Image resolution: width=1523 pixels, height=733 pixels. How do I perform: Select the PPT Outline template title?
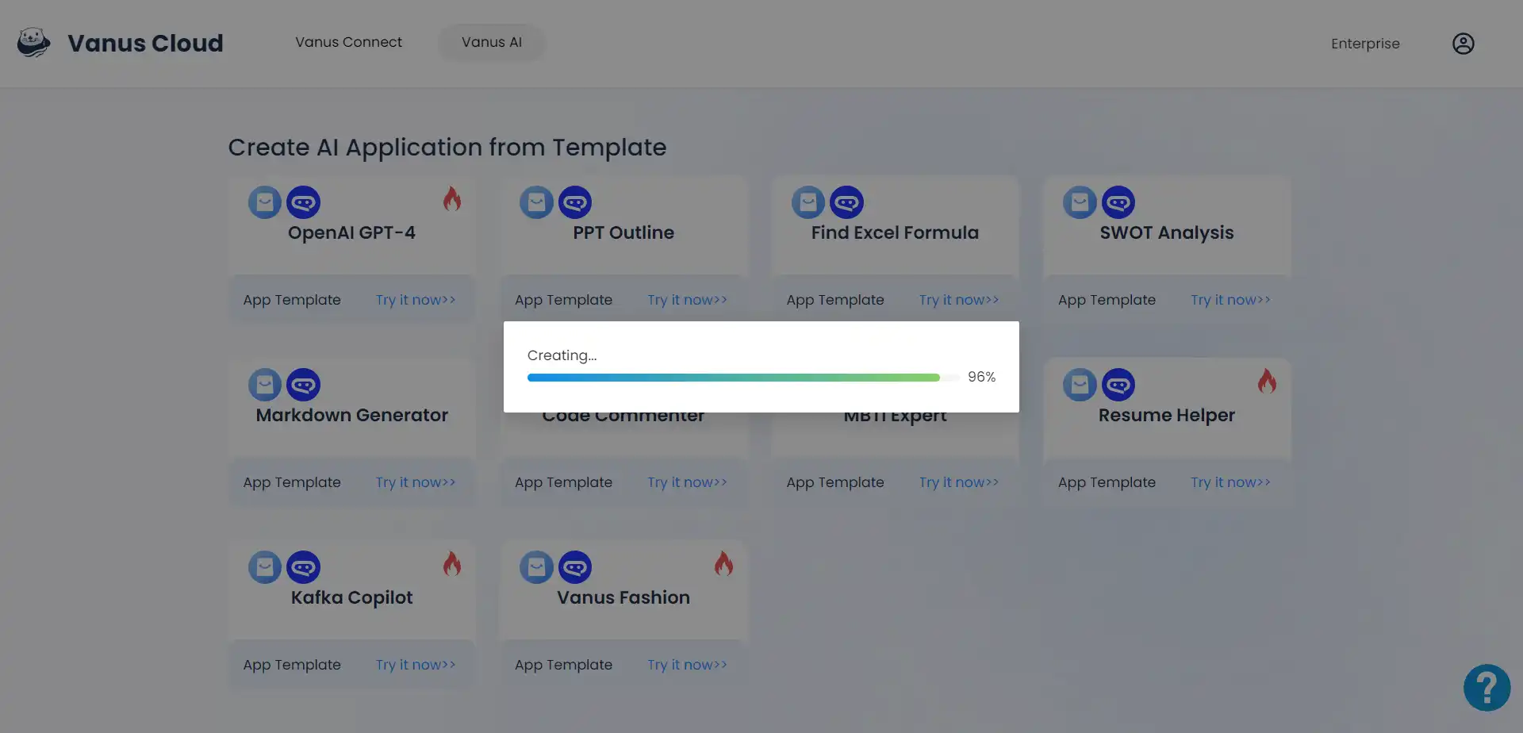pos(623,232)
